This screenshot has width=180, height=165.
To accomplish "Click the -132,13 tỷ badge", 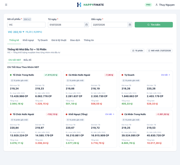I will (52, 114).
